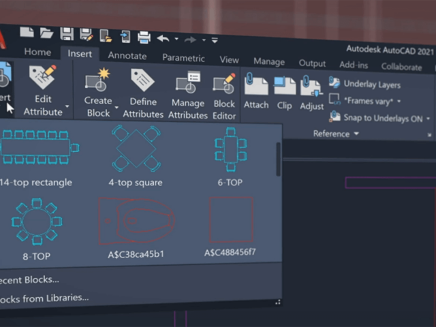This screenshot has width=436, height=327.
Task: Insert the 8-TOP round table block
Action: (35, 223)
